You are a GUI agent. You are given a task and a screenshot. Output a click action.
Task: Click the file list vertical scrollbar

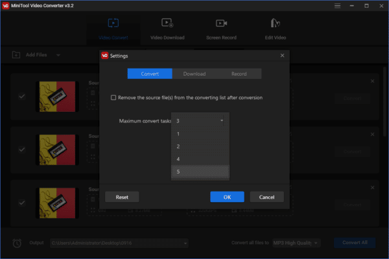click(x=384, y=102)
